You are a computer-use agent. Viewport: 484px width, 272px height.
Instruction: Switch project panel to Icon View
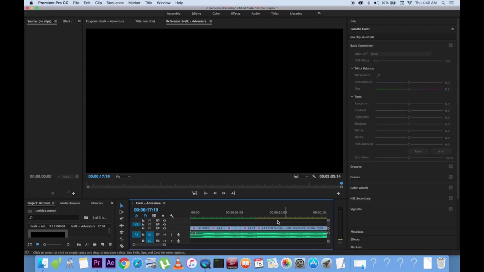tap(37, 244)
